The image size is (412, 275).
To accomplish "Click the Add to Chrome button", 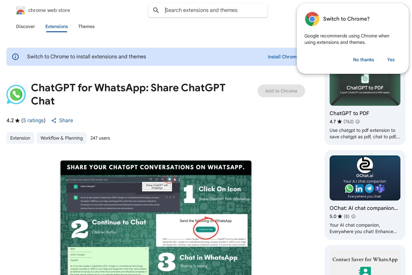I will click(x=281, y=91).
